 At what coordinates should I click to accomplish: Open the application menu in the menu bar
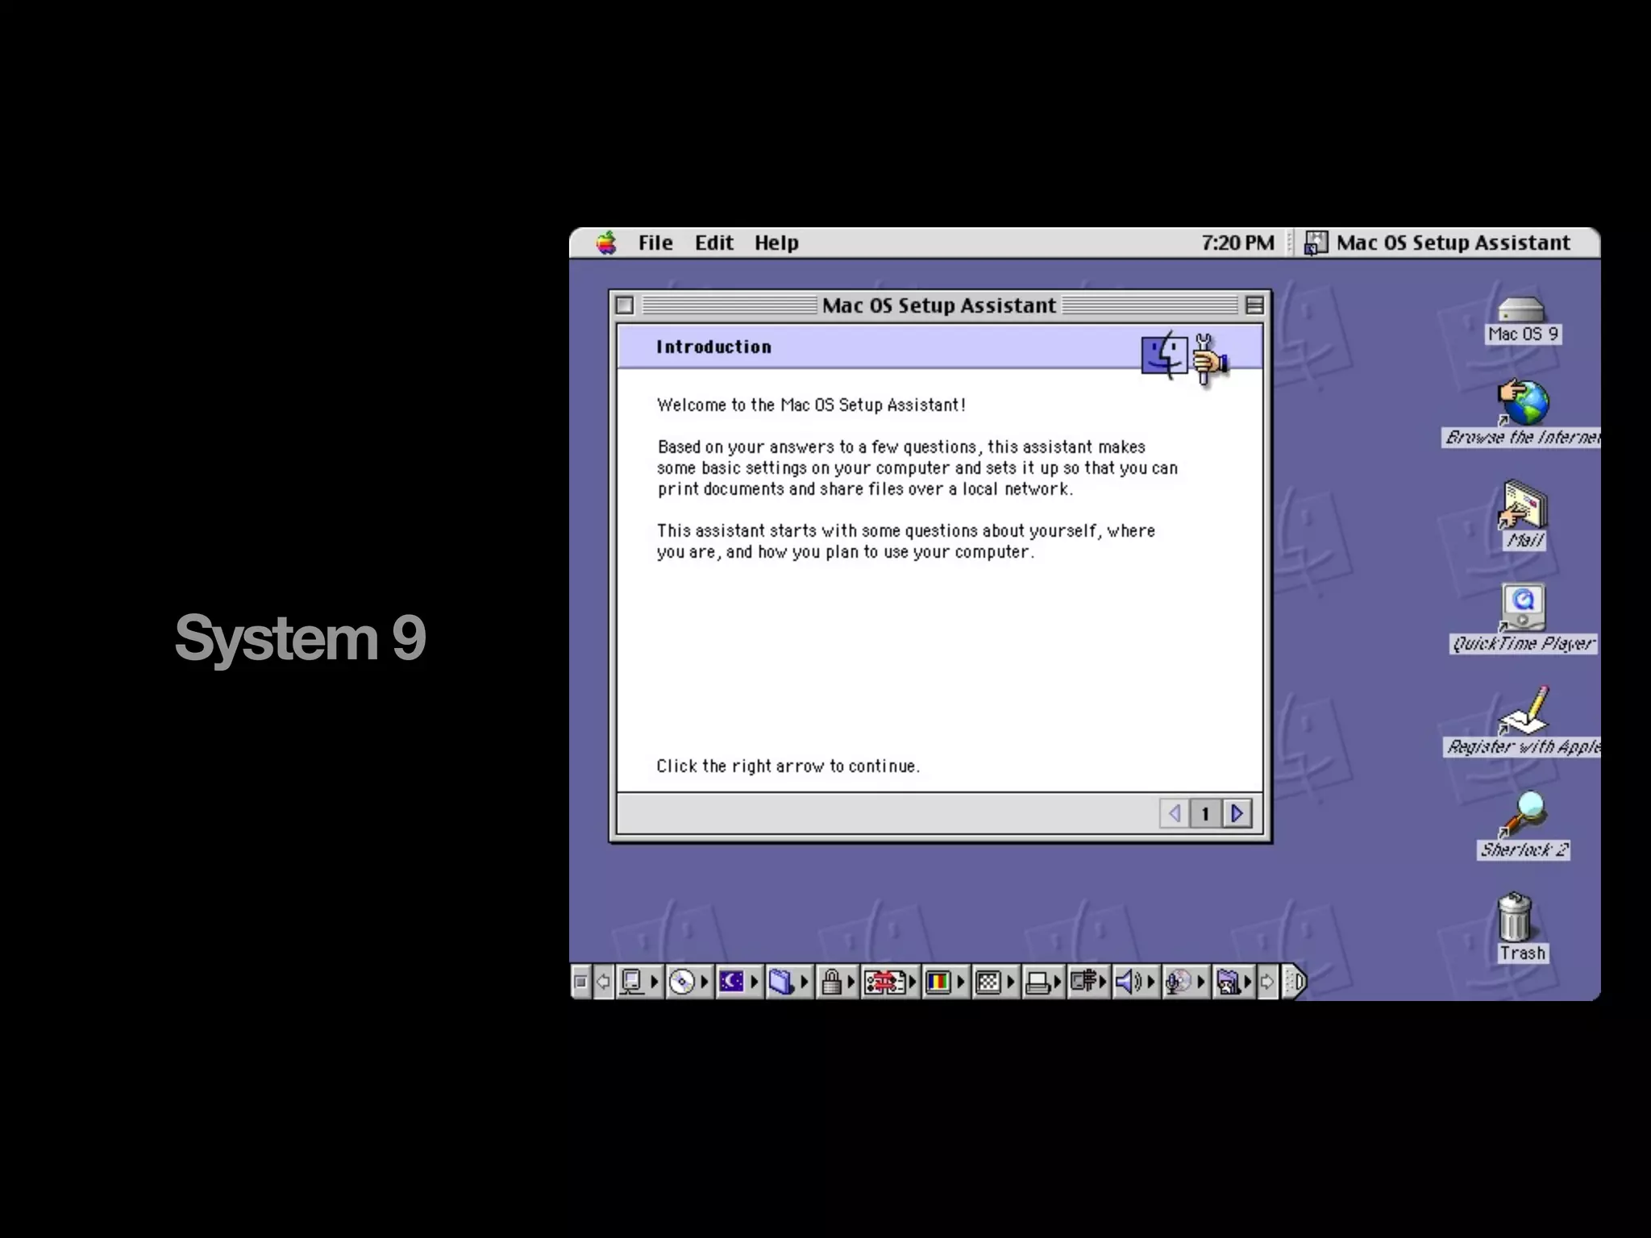pyautogui.click(x=1437, y=243)
